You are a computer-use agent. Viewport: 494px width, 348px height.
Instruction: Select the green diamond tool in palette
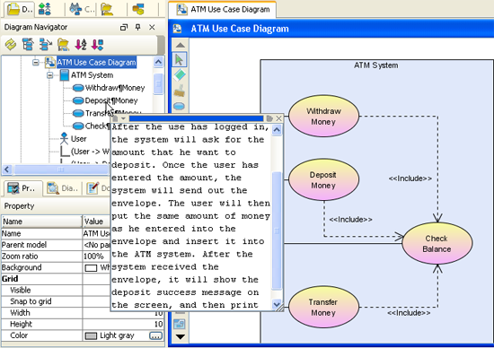click(180, 75)
